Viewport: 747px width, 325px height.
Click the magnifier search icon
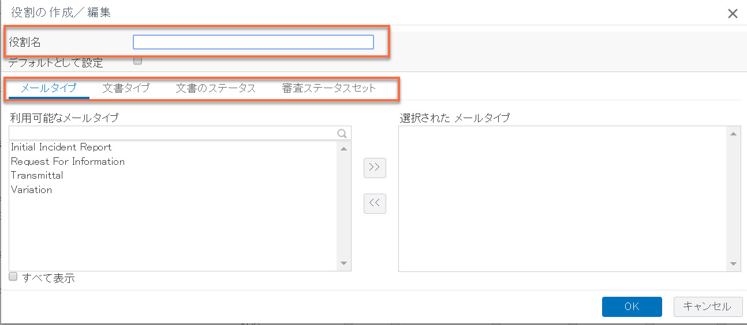[342, 134]
